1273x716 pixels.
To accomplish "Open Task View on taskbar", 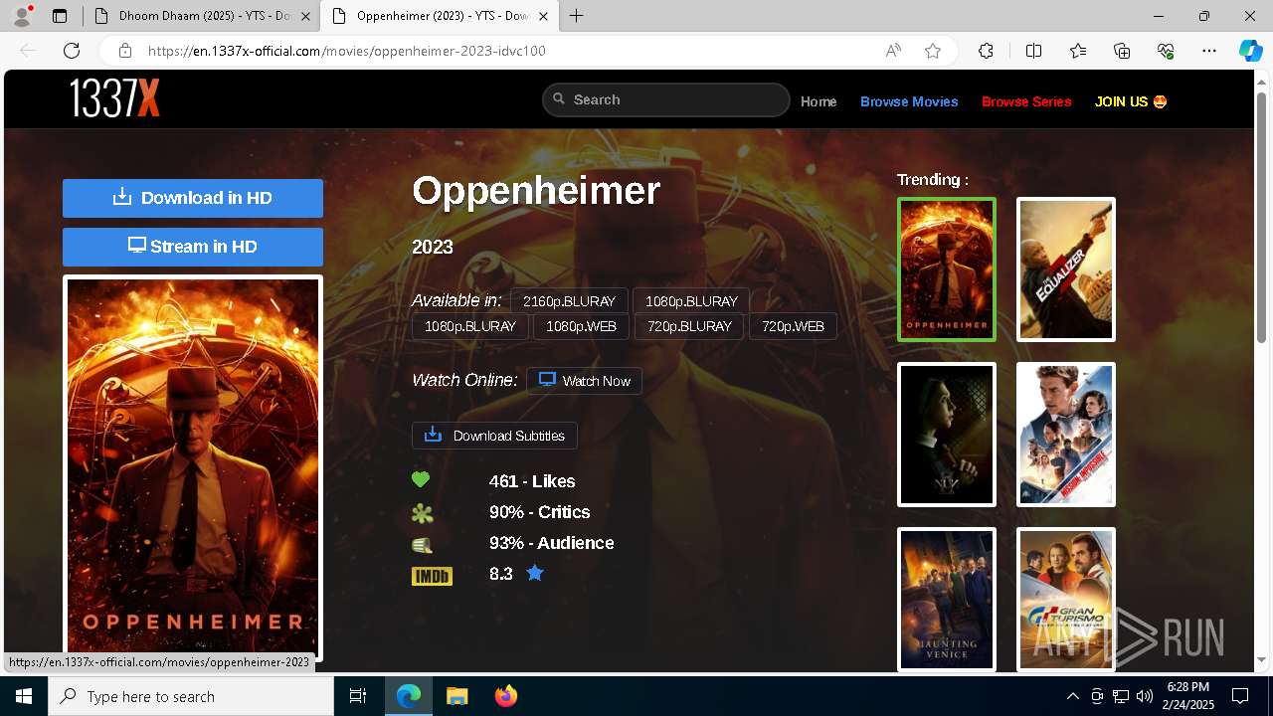I will 358,696.
